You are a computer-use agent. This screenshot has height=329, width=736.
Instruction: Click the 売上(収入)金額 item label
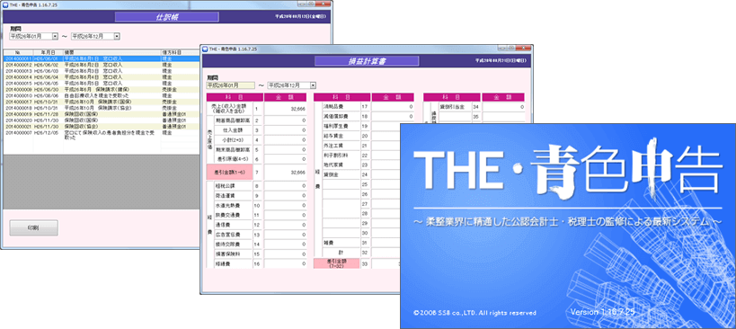point(230,110)
